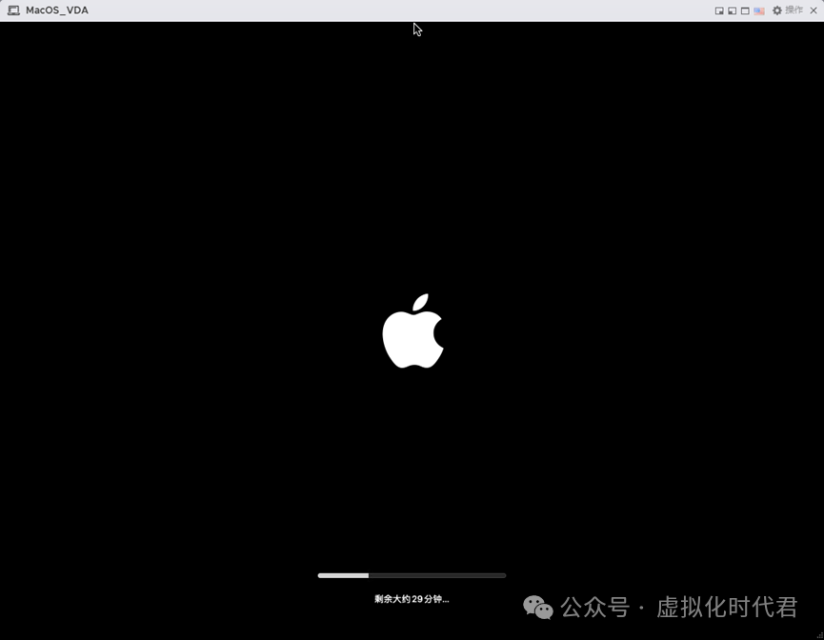Viewport: 824px width, 640px height.
Task: Close the MacOS_VDA console window
Action: coord(814,10)
